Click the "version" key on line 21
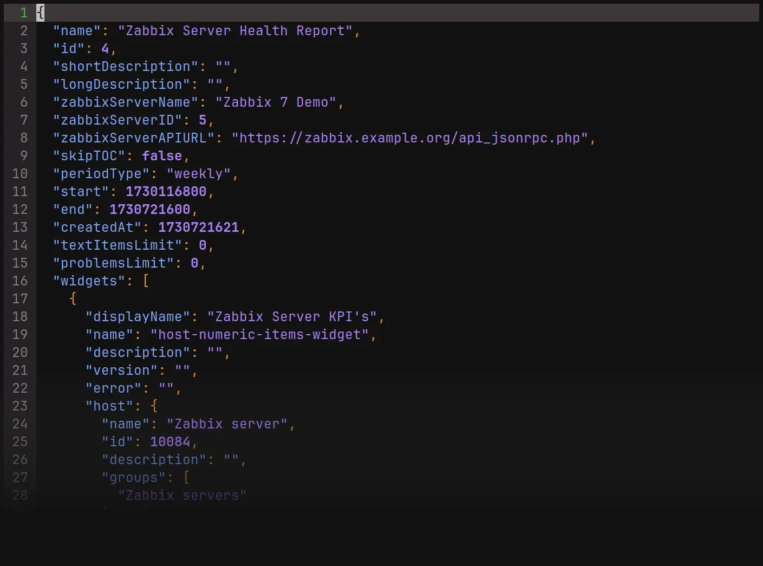 tap(121, 370)
